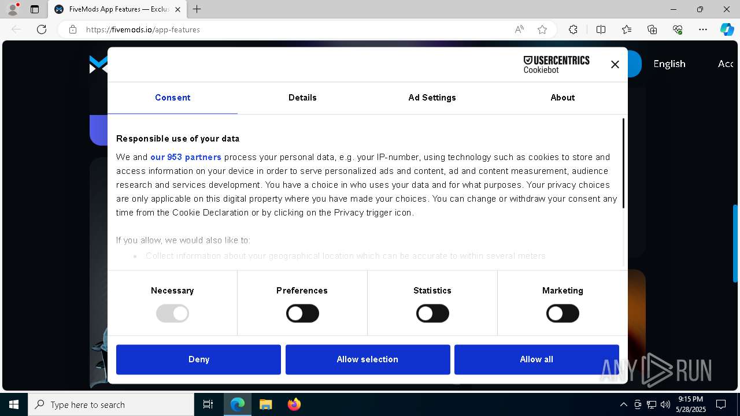
Task: Deny all optional cookies
Action: point(198,359)
